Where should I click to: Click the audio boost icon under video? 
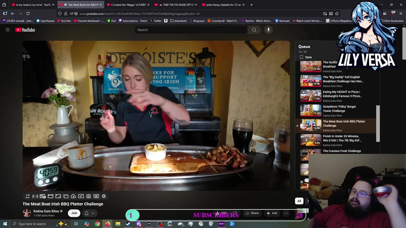tap(35, 196)
